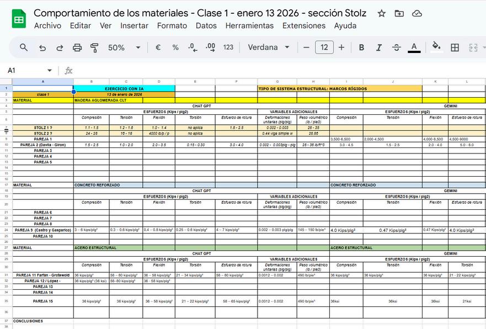Viewport: 486px width, 329px height.
Task: Format selection as percent
Action: pyautogui.click(x=175, y=47)
